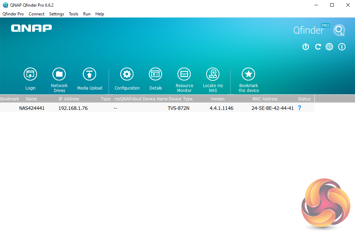Open the language globe icon
The width and height of the screenshot is (355, 233).
(x=329, y=47)
